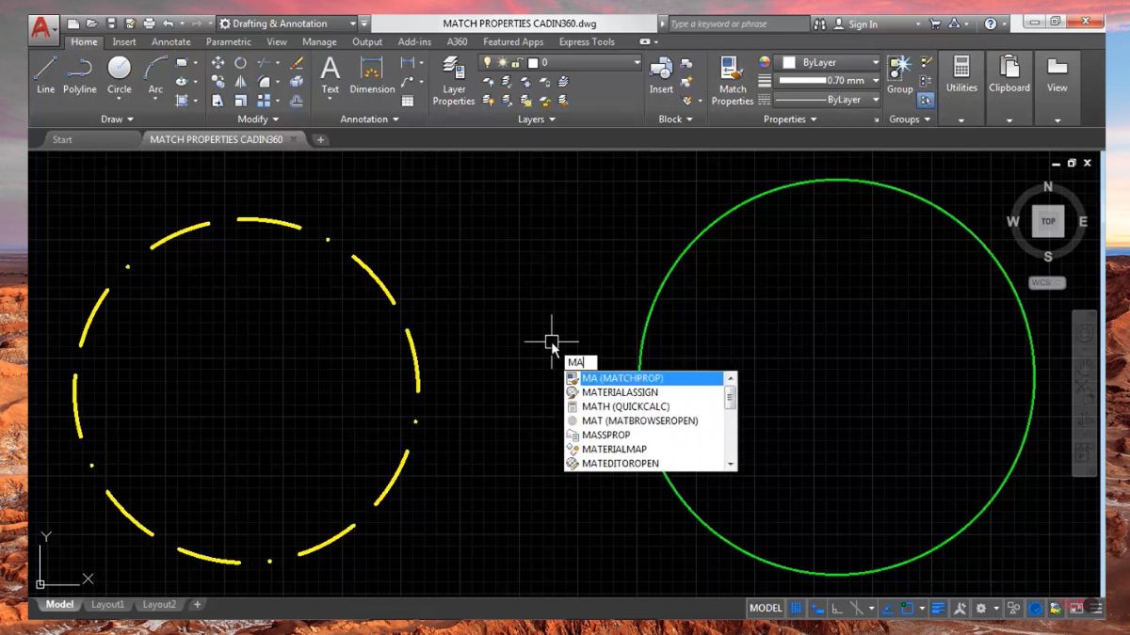Open the Parametric ribbon tab

coord(229,41)
